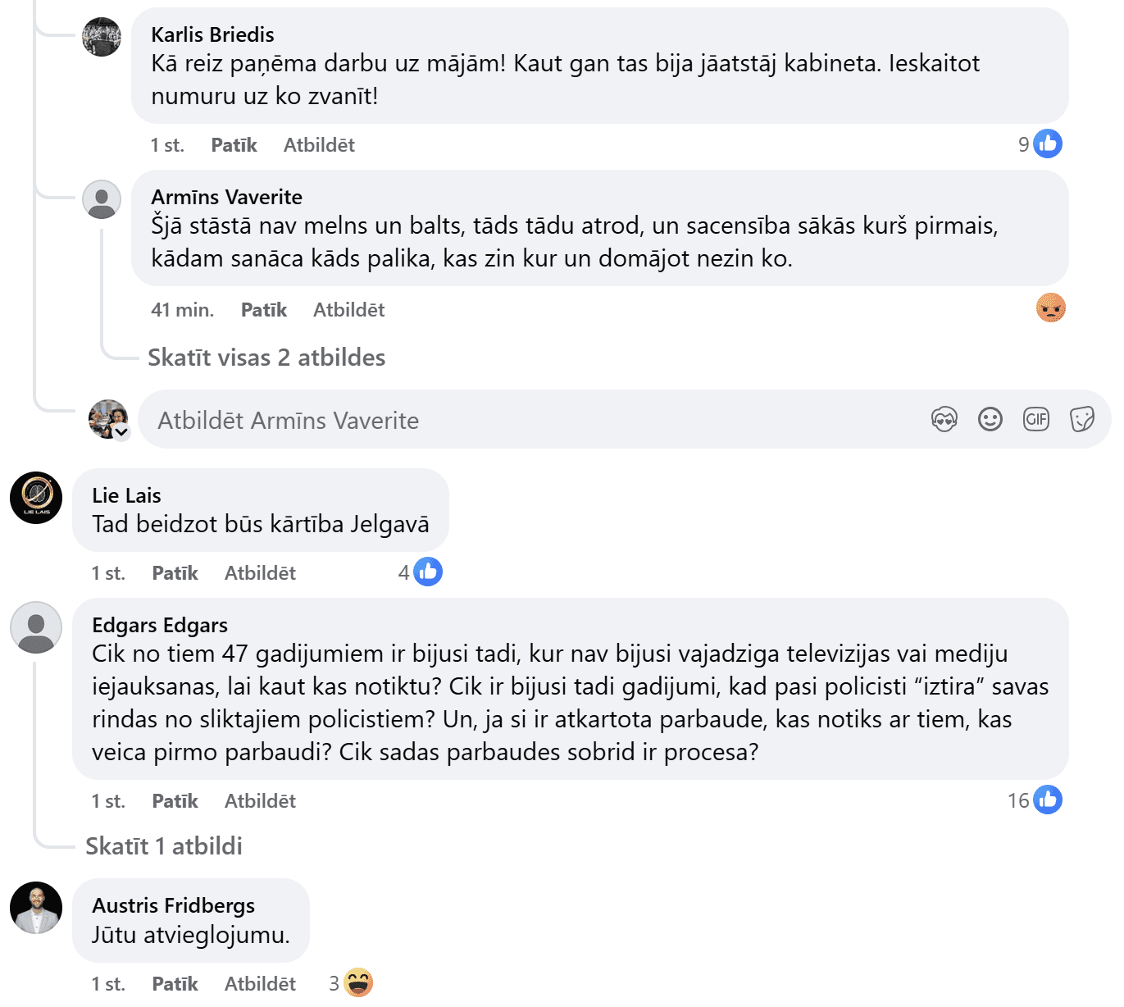Like Edgars Edgars comment with Patīk
The height and width of the screenshot is (1007, 1124).
click(175, 801)
